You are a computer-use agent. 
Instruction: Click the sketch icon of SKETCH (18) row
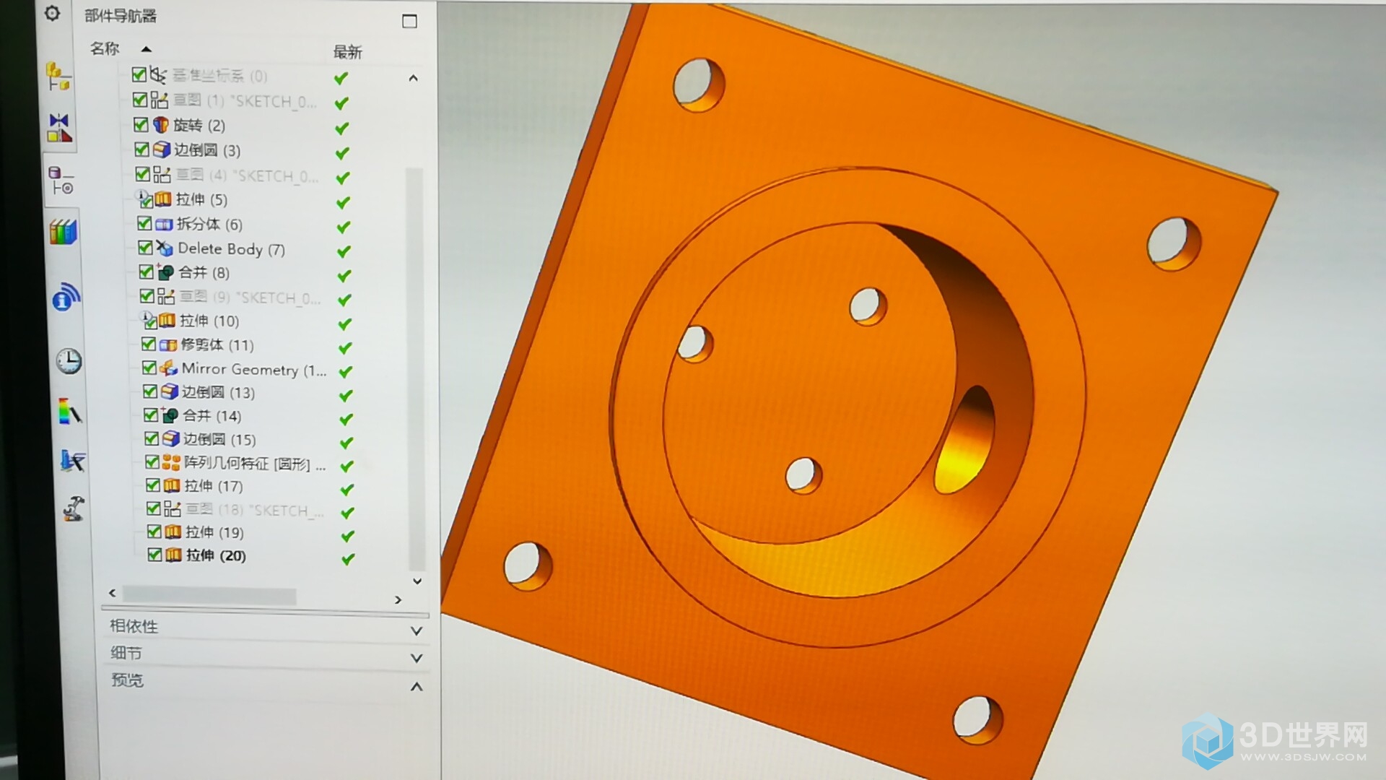click(x=173, y=509)
